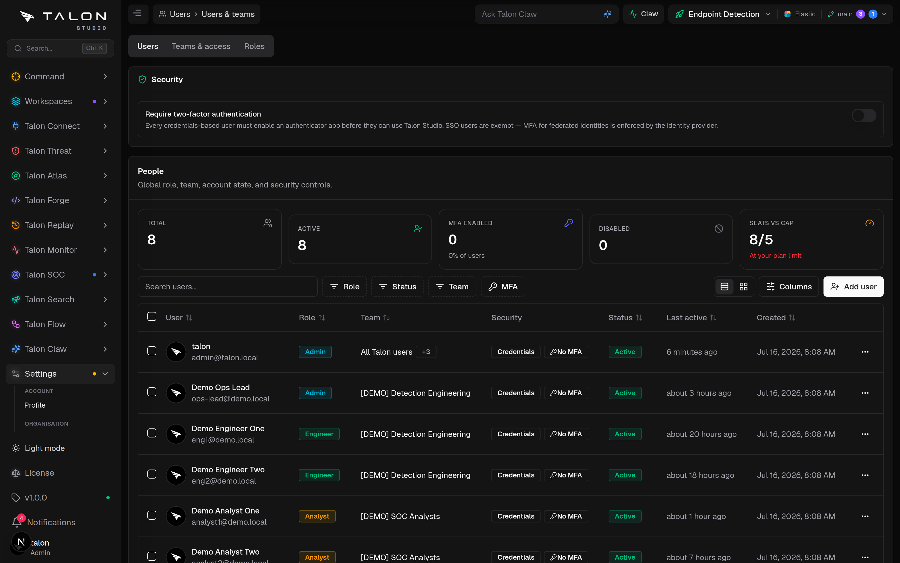Click the Talon Claw sparkle icon in Ask field

[607, 14]
